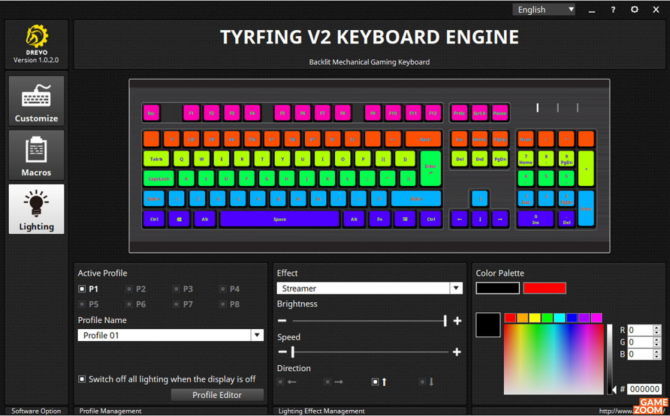The height and width of the screenshot is (416, 670).
Task: Choose the magenta preset swatch
Action: click(596, 318)
